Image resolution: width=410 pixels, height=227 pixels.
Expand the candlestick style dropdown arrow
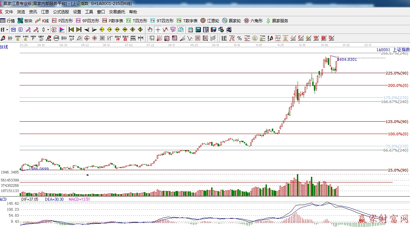[x=48, y=30]
